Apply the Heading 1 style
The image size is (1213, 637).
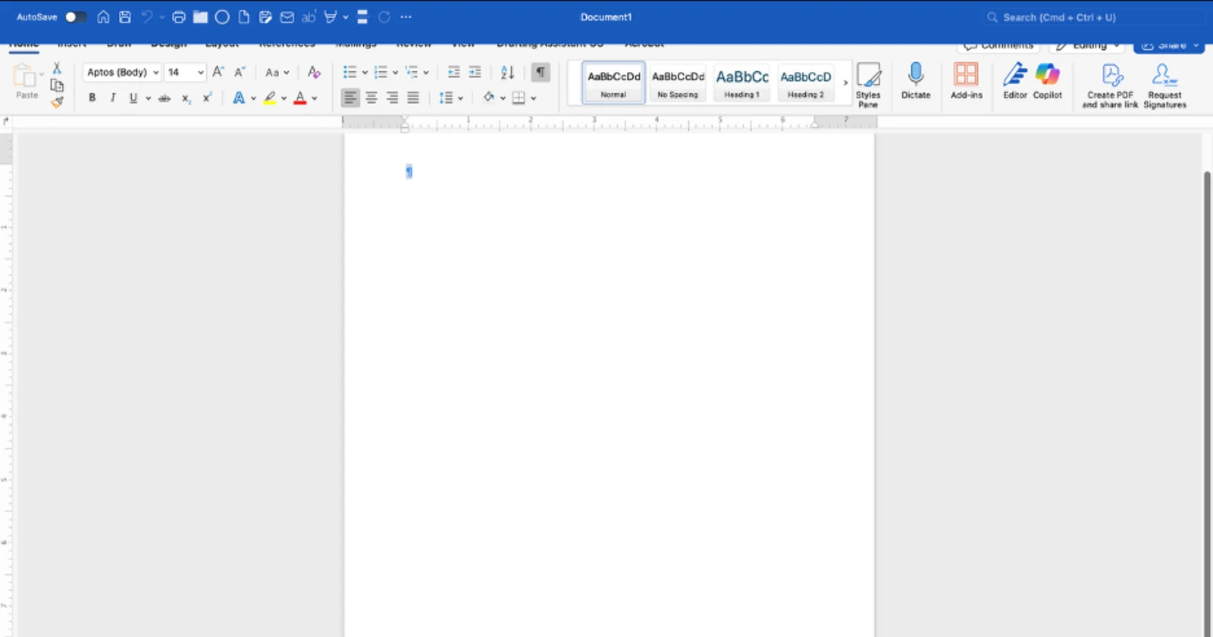click(741, 82)
